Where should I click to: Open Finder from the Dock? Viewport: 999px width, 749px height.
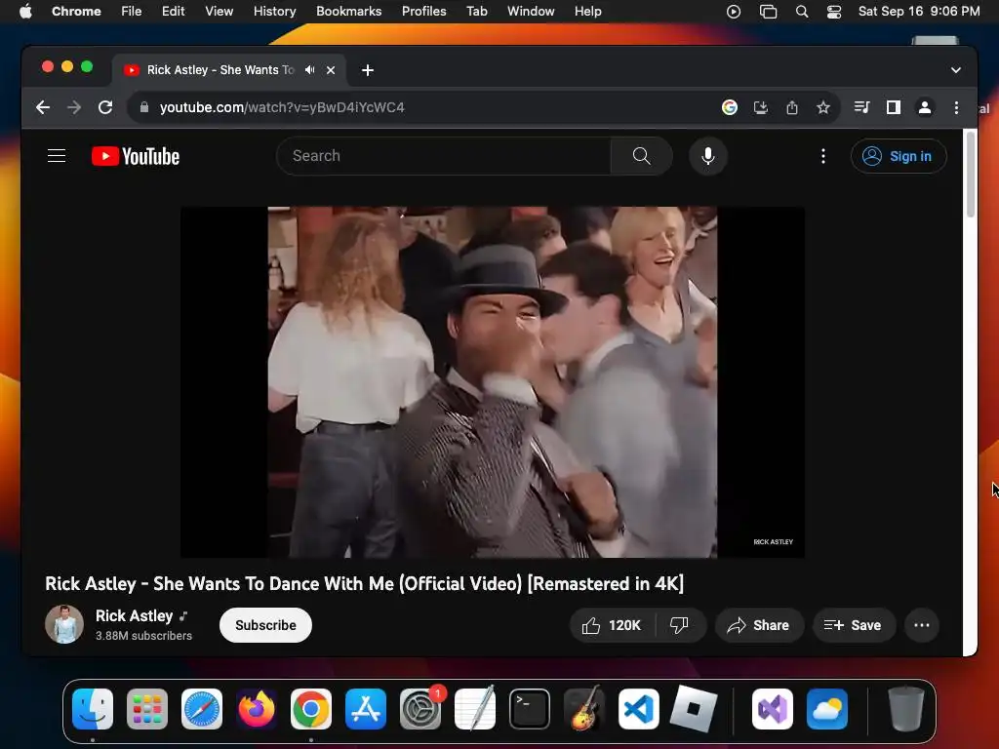(93, 709)
